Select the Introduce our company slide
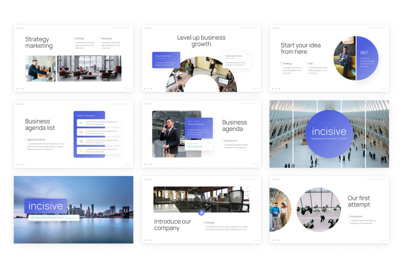This screenshot has width=403, height=268. tap(201, 210)
